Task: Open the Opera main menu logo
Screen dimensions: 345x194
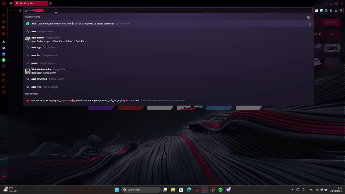Action: (4, 4)
